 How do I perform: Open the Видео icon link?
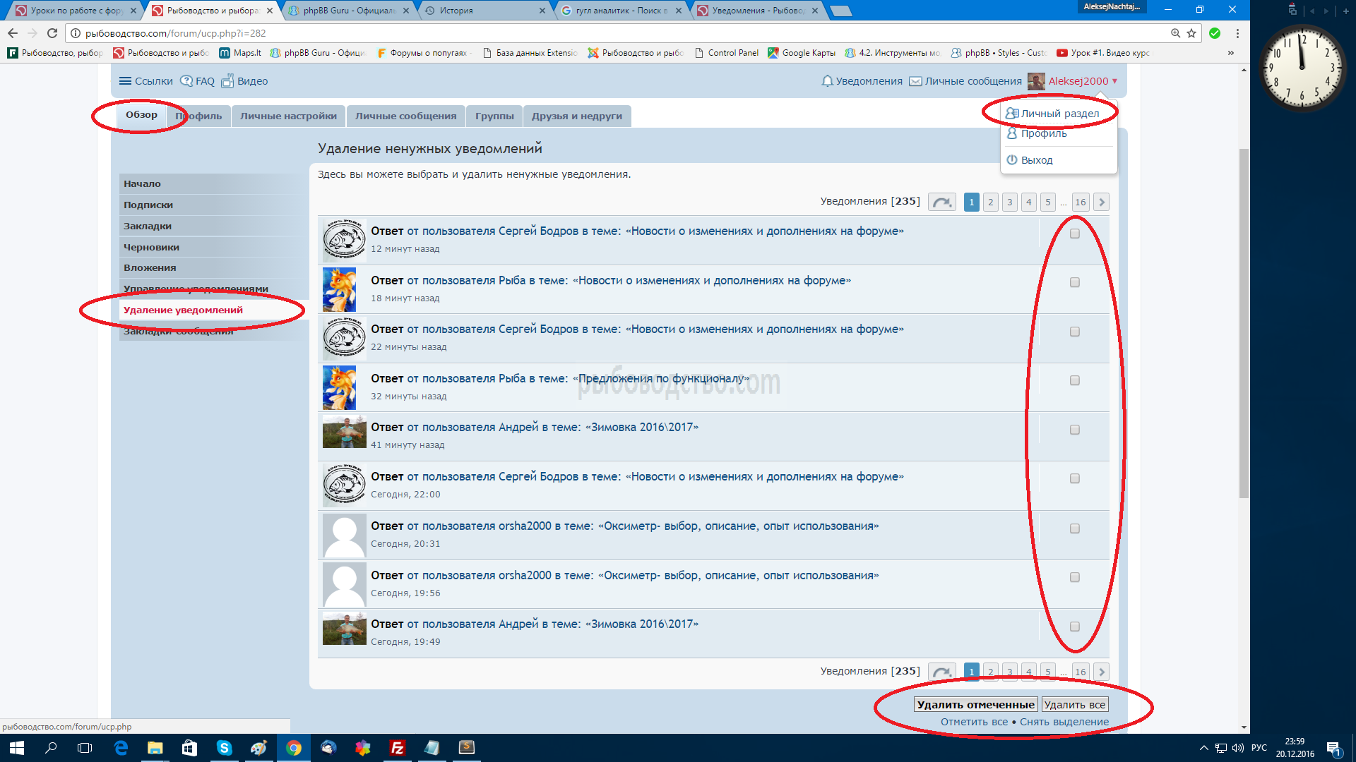pos(227,81)
